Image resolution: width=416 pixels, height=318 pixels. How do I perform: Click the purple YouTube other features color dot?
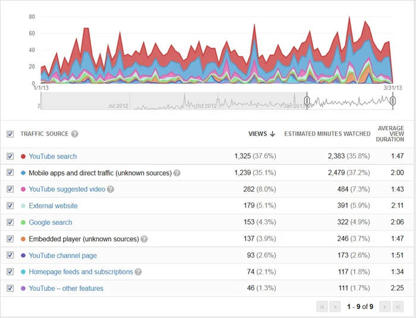tap(23, 288)
